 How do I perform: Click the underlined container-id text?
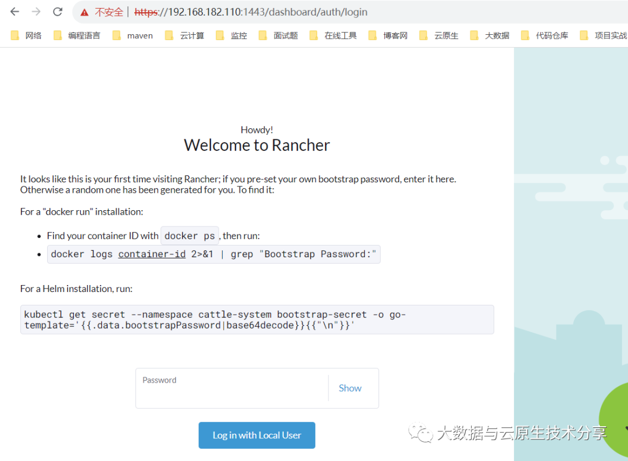152,254
